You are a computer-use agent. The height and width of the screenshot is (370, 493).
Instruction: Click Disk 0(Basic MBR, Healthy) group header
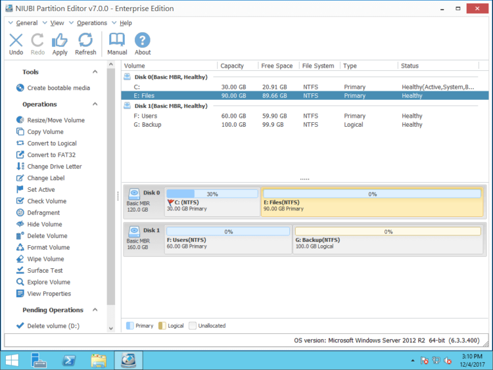click(171, 77)
